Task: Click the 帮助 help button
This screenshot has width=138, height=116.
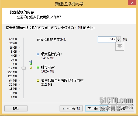Action: [x=16, y=108]
